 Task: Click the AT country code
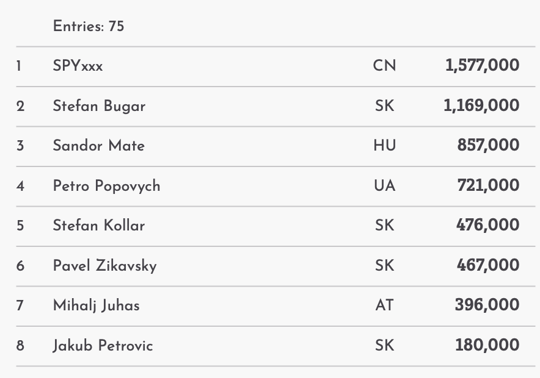384,305
